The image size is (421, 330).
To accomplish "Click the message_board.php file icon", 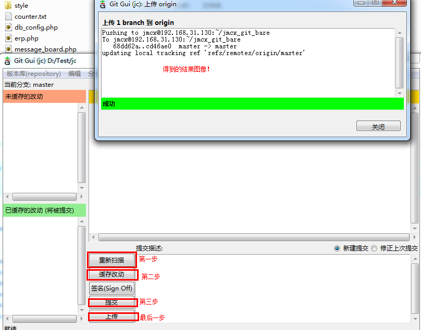I will (8, 49).
